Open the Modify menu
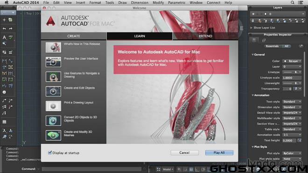The height and width of the screenshot is (173, 308). pyautogui.click(x=158, y=2)
